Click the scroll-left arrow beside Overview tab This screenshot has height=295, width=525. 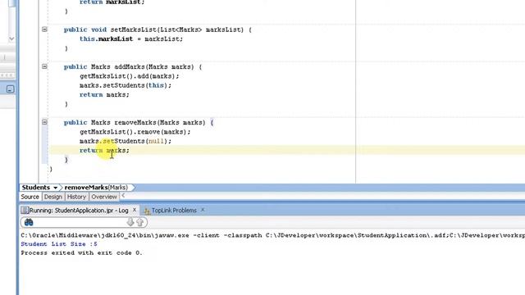point(123,196)
